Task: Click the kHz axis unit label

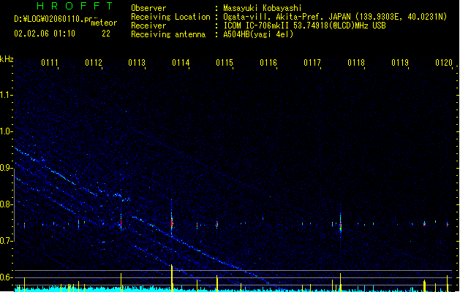Action: coord(7,59)
